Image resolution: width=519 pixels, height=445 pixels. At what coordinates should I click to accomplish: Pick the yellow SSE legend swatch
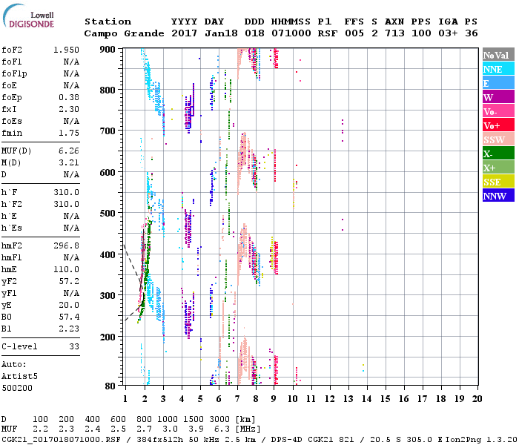click(498, 182)
